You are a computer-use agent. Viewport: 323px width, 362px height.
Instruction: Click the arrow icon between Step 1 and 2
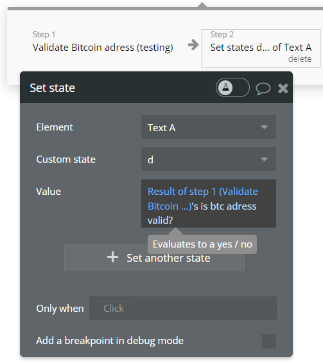193,45
